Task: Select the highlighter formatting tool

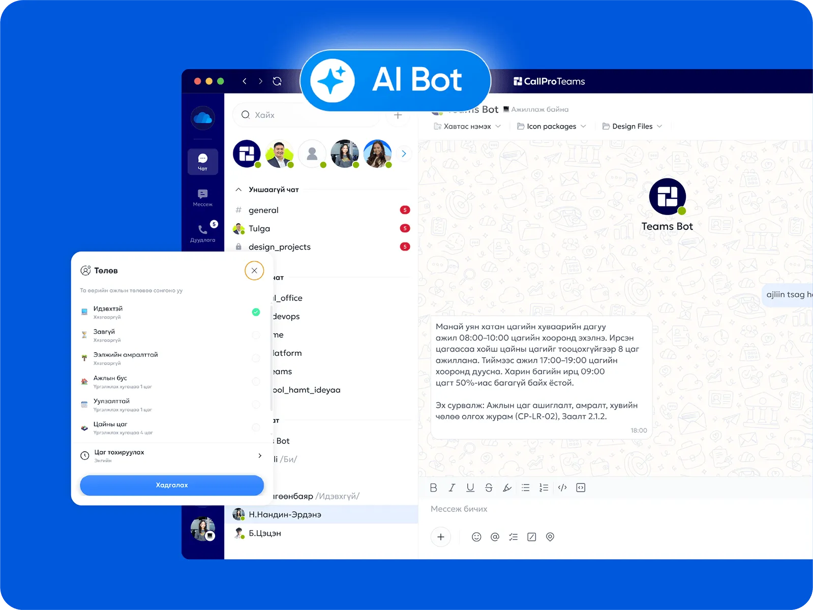Action: point(507,487)
